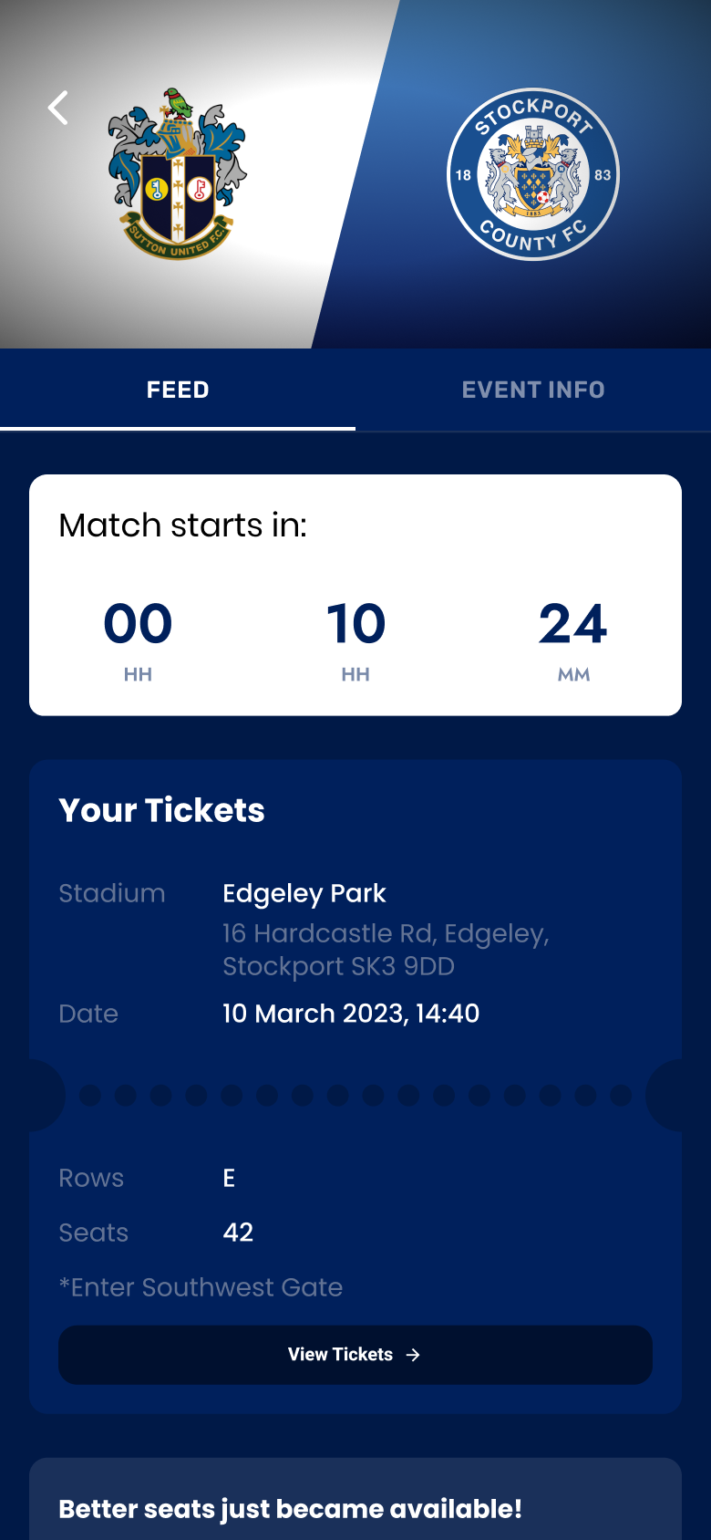Tap the row value E
Screen dimensions: 711x1540
[229, 1178]
